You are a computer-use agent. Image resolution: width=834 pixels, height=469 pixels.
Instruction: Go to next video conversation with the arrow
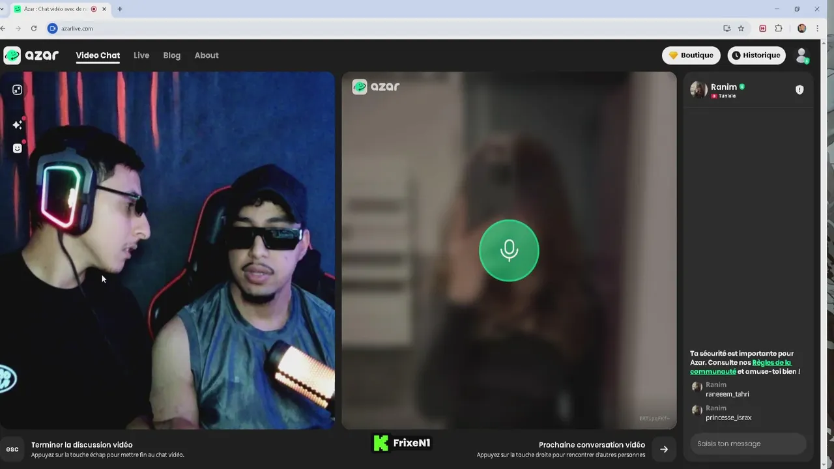[x=664, y=449]
